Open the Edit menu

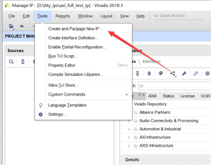(26, 16)
